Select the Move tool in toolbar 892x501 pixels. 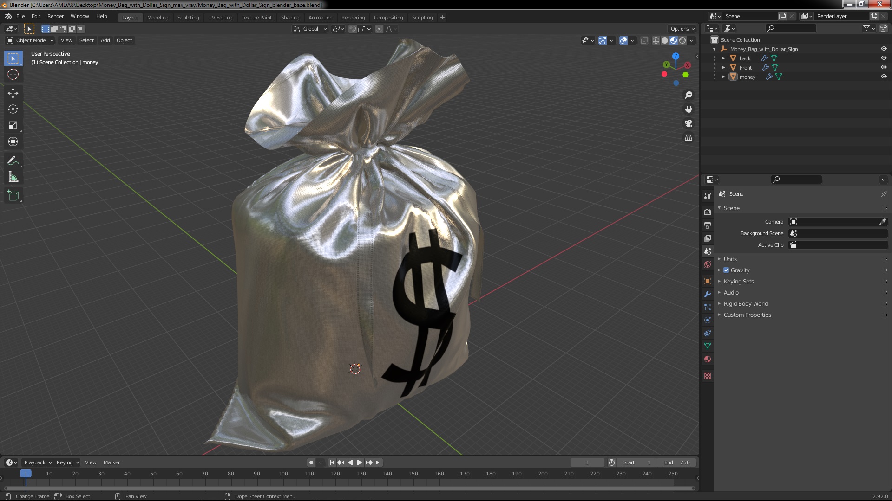click(13, 93)
